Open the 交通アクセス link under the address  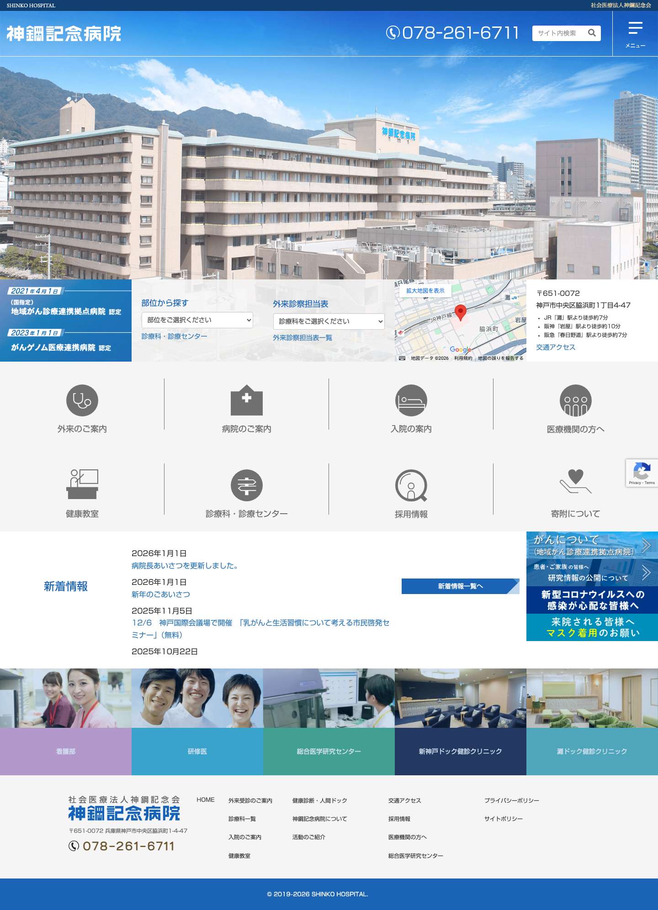pos(556,347)
